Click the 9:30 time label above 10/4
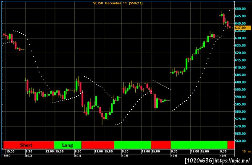 click(x=78, y=152)
